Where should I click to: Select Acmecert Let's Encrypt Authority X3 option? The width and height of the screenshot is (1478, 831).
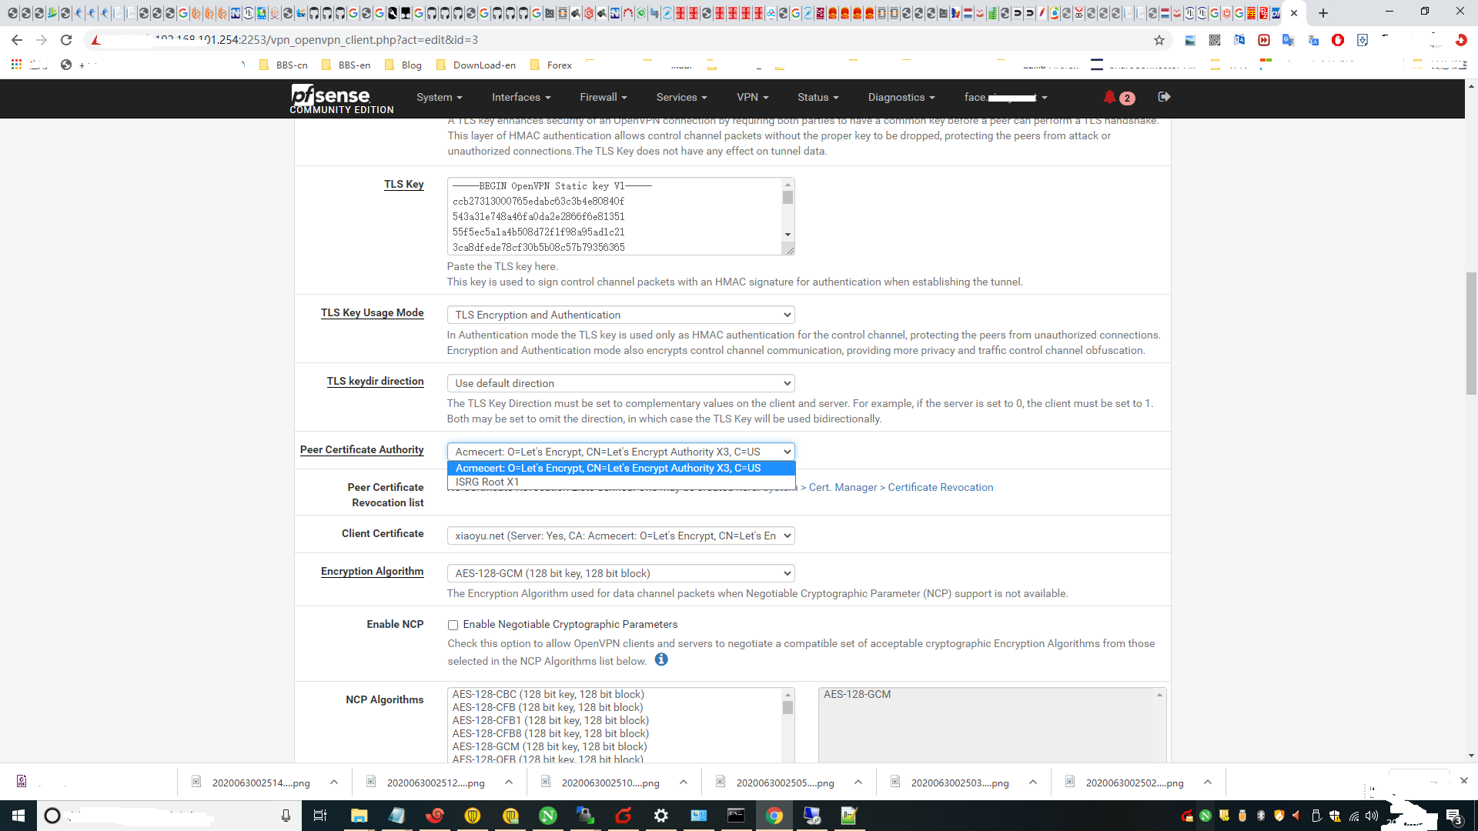point(620,468)
